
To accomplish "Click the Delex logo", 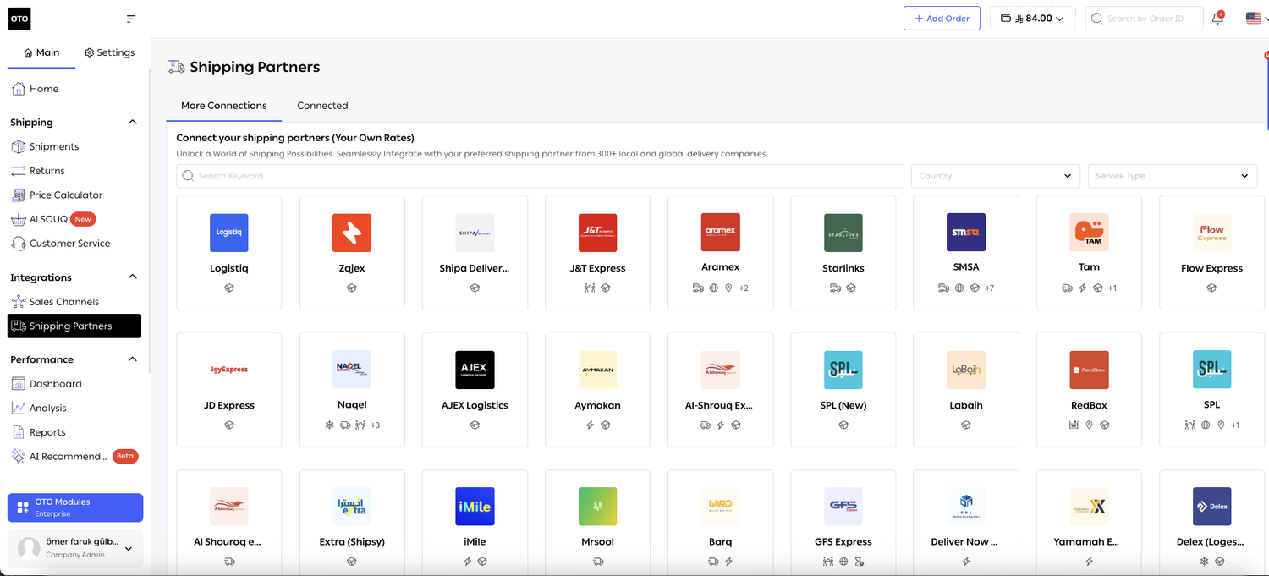I will pos(1211,507).
